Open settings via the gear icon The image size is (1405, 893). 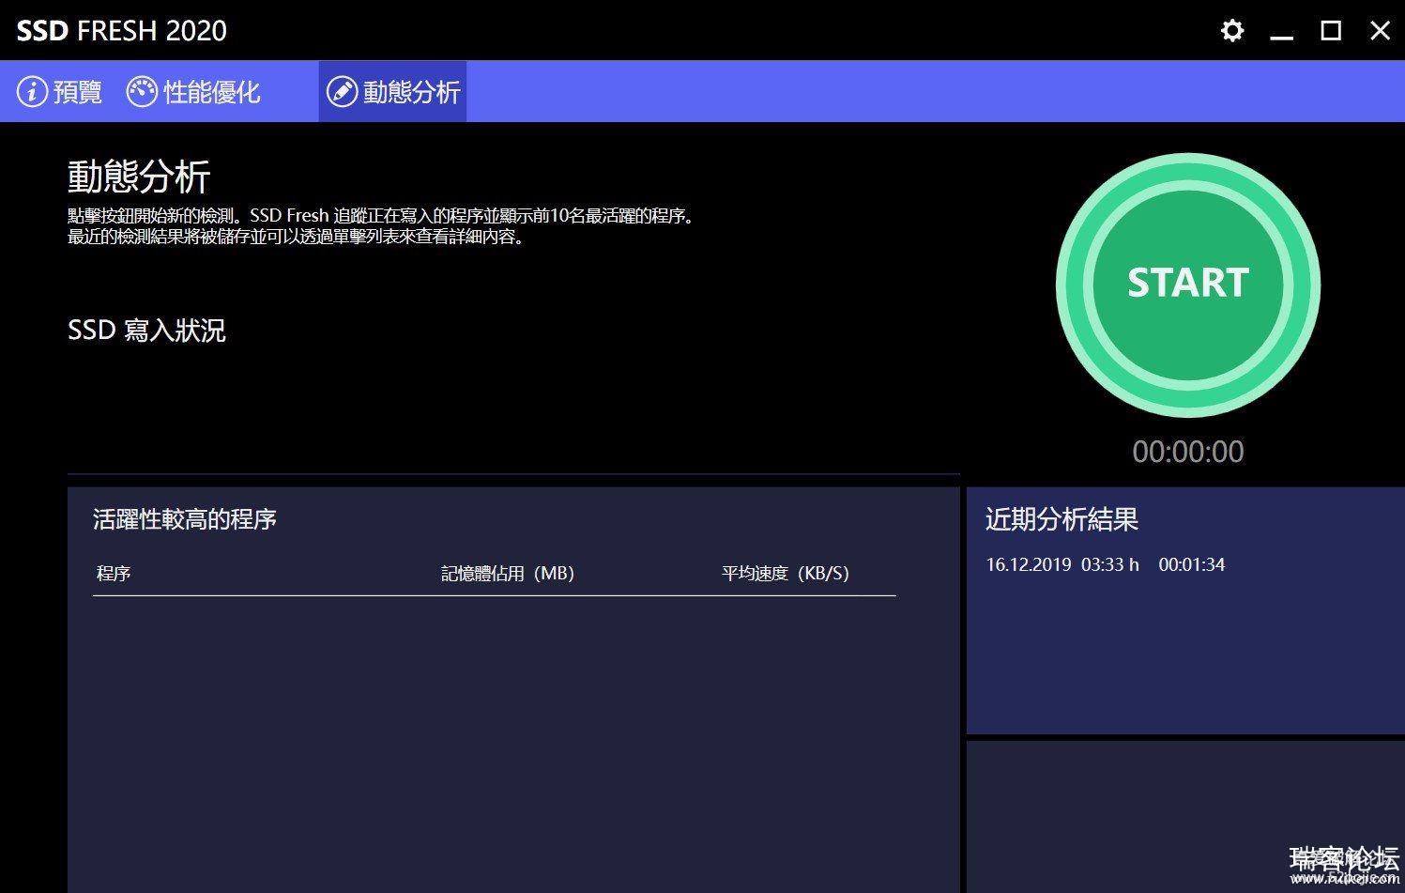coord(1231,31)
